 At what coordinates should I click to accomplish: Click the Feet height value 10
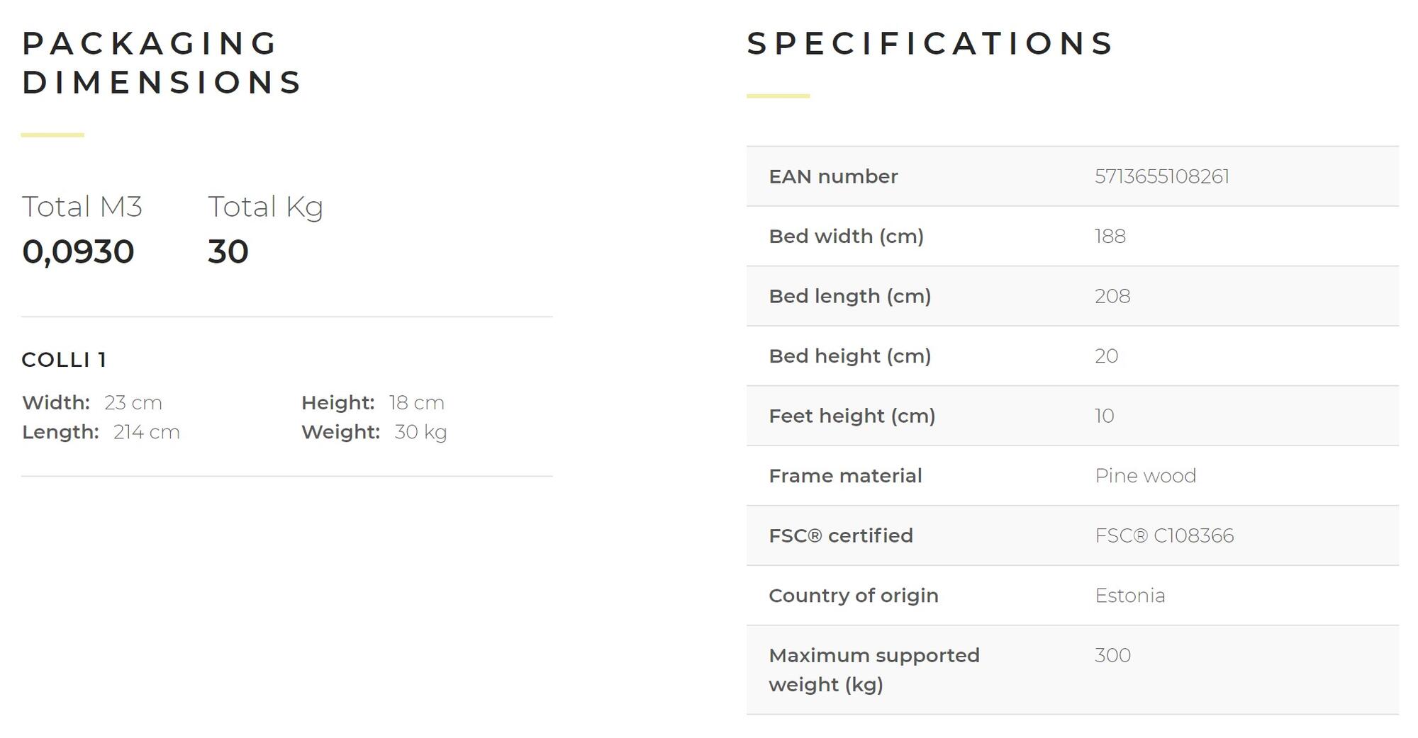click(1104, 416)
